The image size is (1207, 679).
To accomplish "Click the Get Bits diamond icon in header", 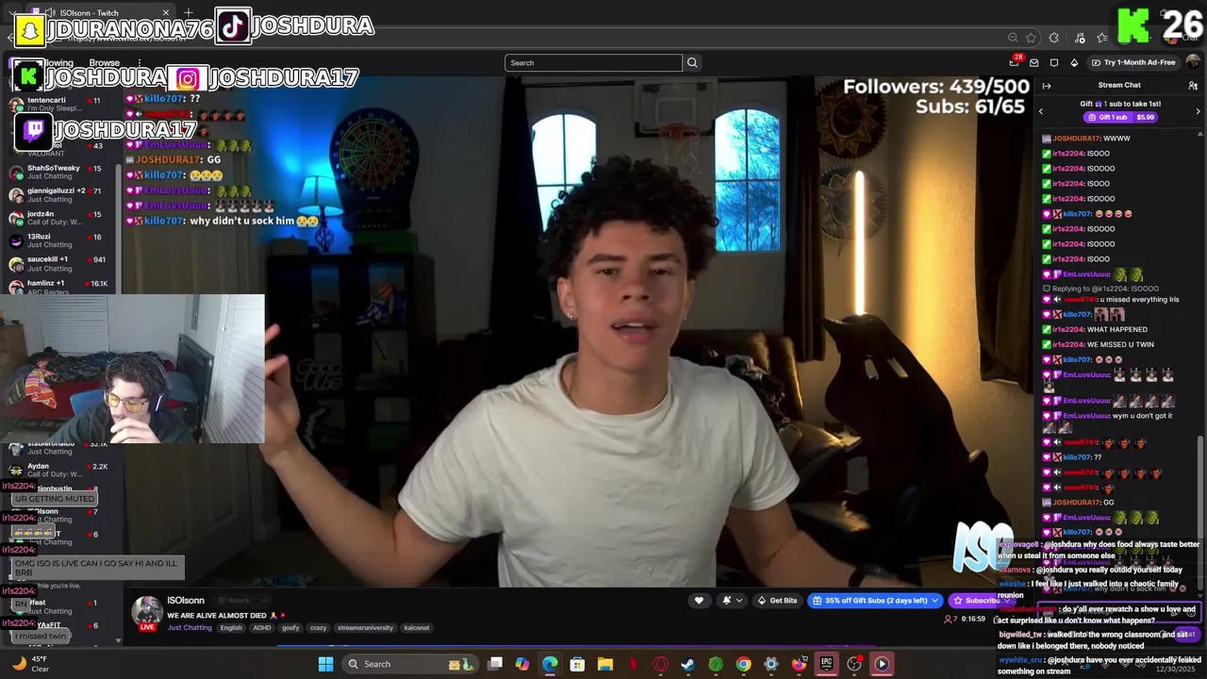I will [1074, 63].
